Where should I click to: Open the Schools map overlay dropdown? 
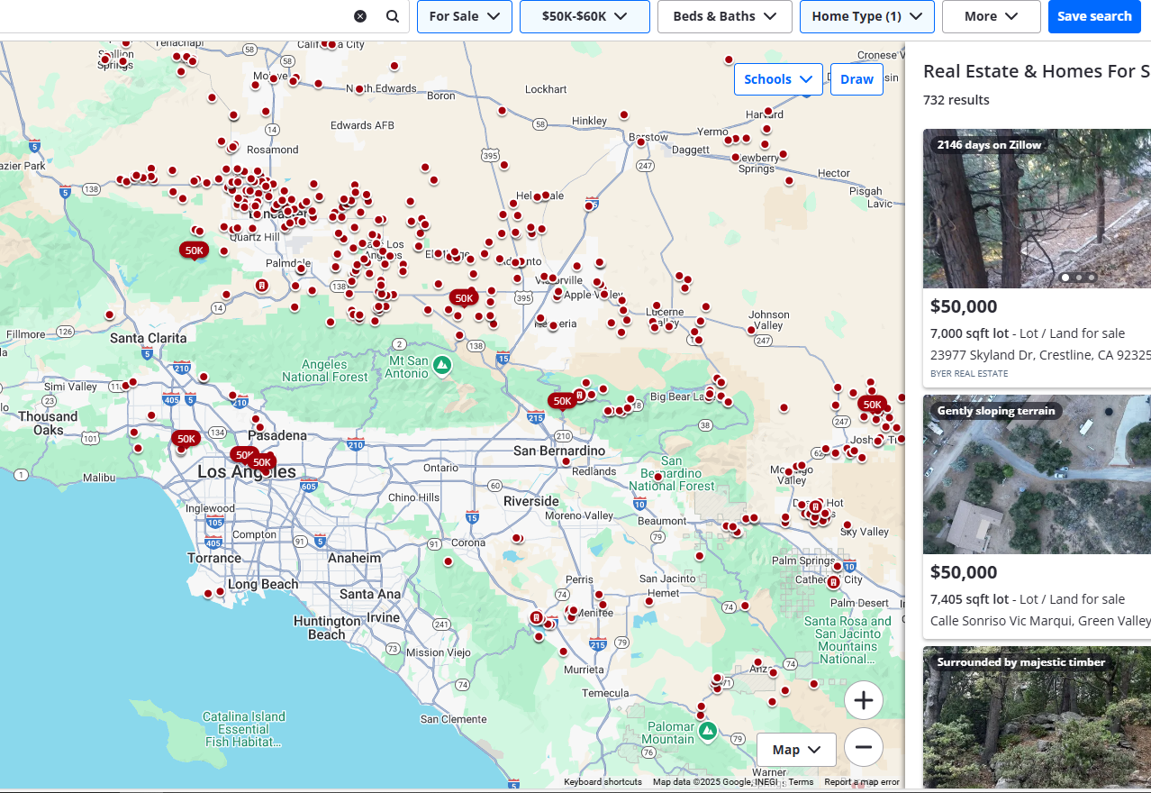point(778,79)
